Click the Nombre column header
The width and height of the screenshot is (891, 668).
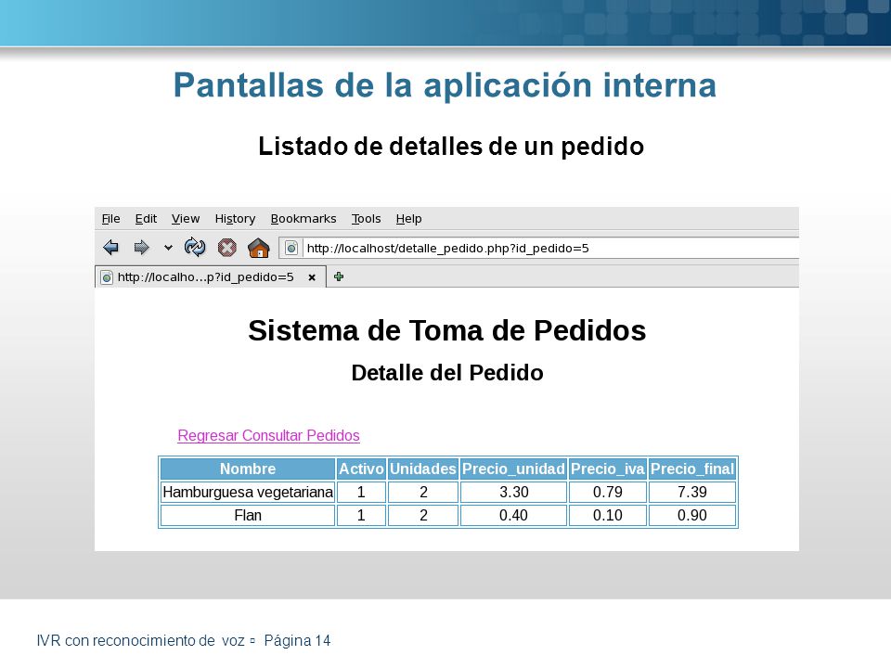click(x=248, y=469)
